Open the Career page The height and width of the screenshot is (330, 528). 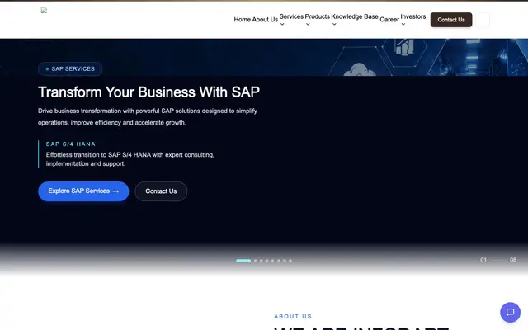point(389,20)
